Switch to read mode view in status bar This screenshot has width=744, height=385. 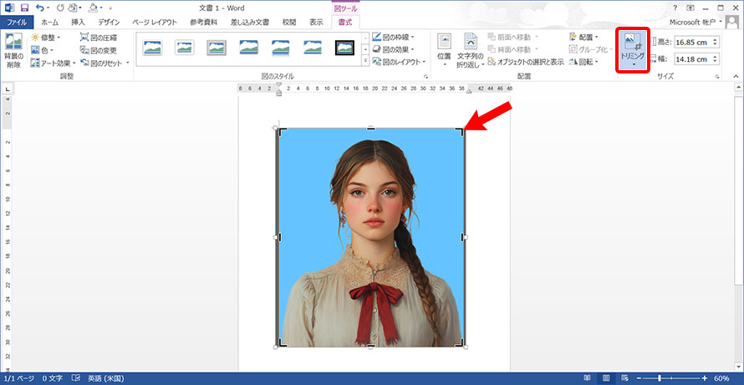coord(587,378)
